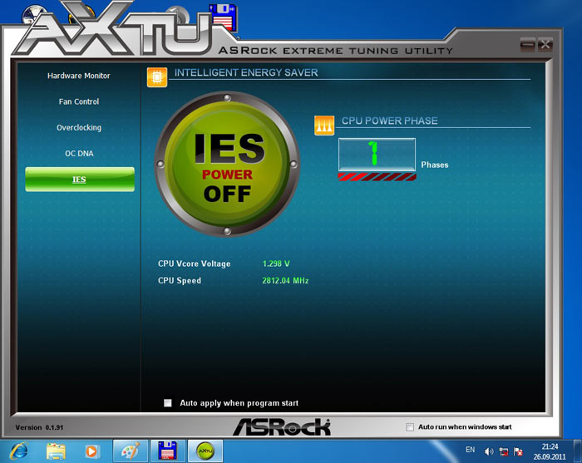Toggle the big IES Power Off button
Screen dimensions: 582x463
pos(227,164)
